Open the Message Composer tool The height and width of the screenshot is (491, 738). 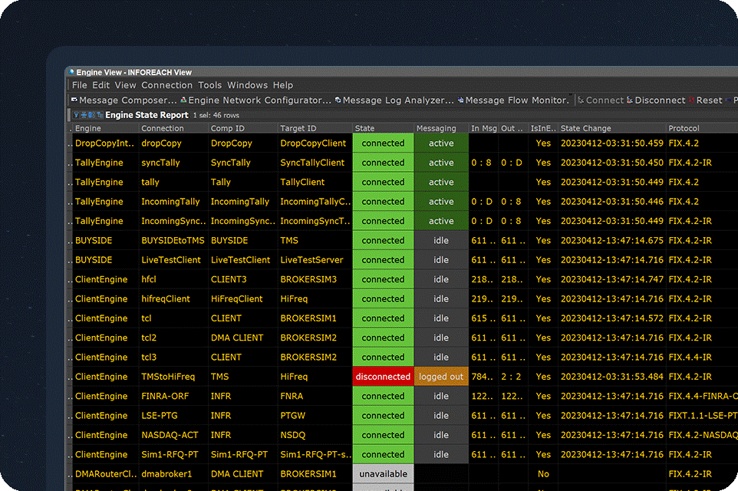[x=124, y=101]
